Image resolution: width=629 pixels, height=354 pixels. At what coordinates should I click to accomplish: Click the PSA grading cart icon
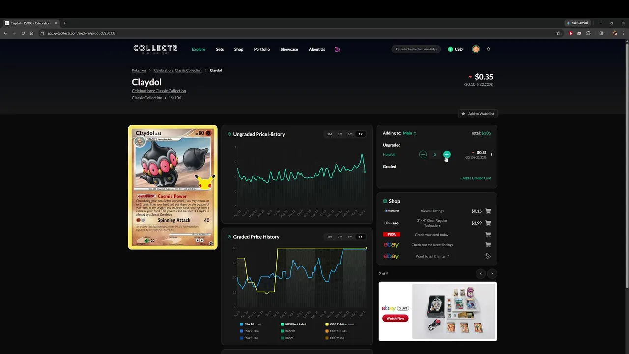(x=488, y=235)
